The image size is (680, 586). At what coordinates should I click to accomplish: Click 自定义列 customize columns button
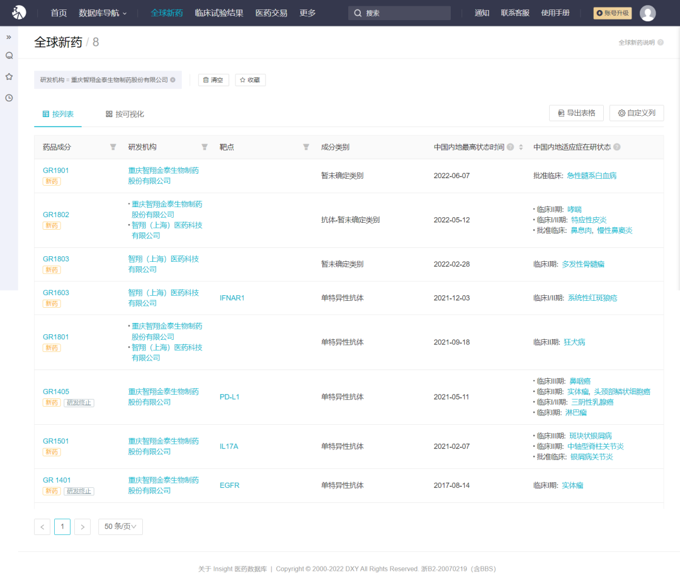637,113
